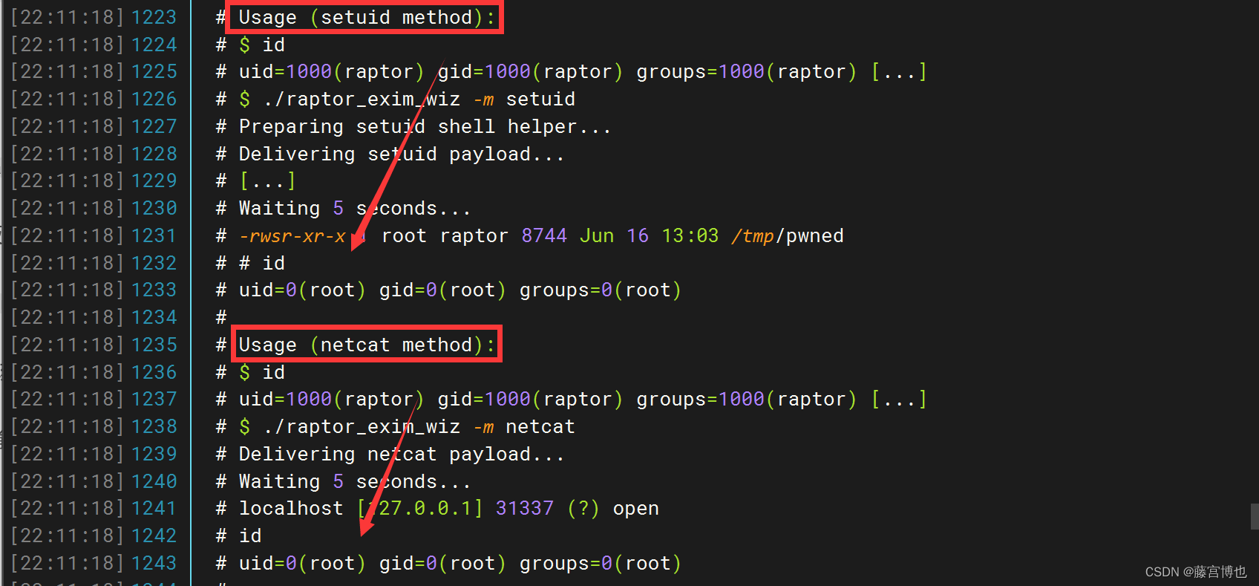Image resolution: width=1259 pixels, height=586 pixels.
Task: Select line number 1223
Action: point(154,17)
